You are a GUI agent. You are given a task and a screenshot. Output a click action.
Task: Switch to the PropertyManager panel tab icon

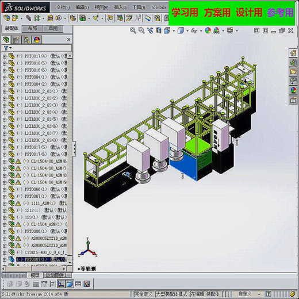[x=16, y=40]
